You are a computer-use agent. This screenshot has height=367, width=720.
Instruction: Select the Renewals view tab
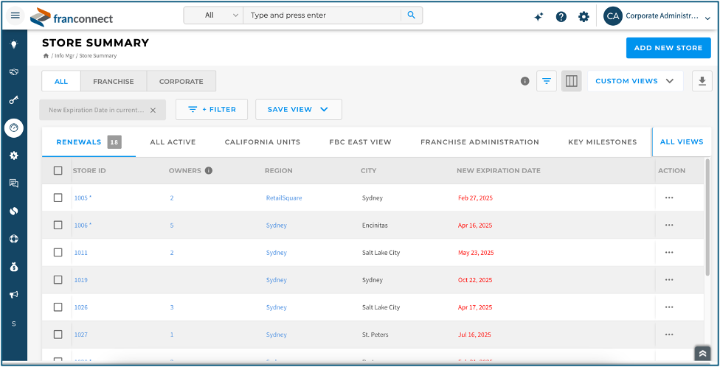click(89, 142)
